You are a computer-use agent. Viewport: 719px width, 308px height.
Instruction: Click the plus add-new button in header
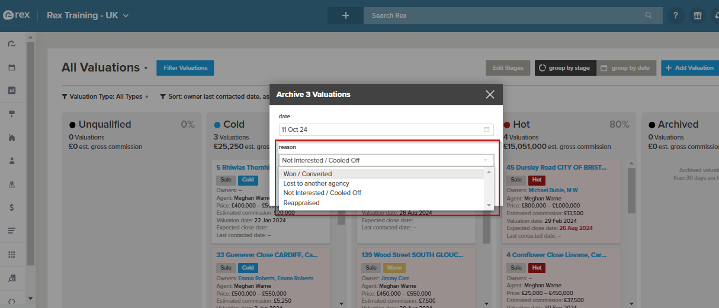coord(345,15)
